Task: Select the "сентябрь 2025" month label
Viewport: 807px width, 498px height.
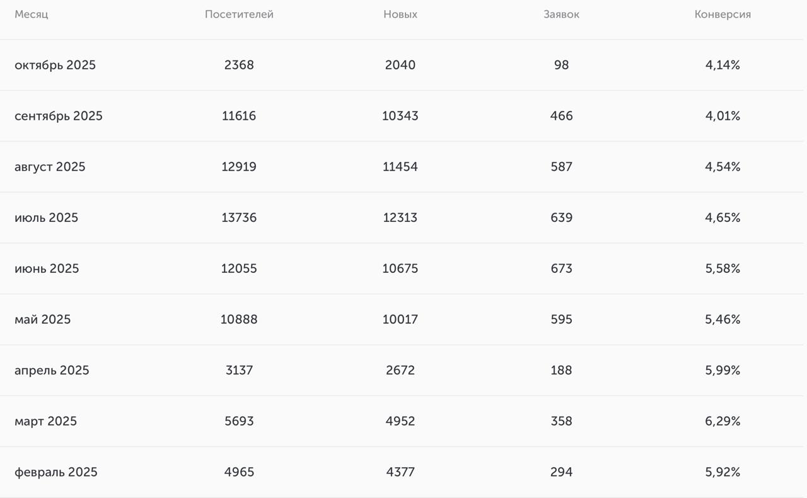Action: (x=59, y=116)
